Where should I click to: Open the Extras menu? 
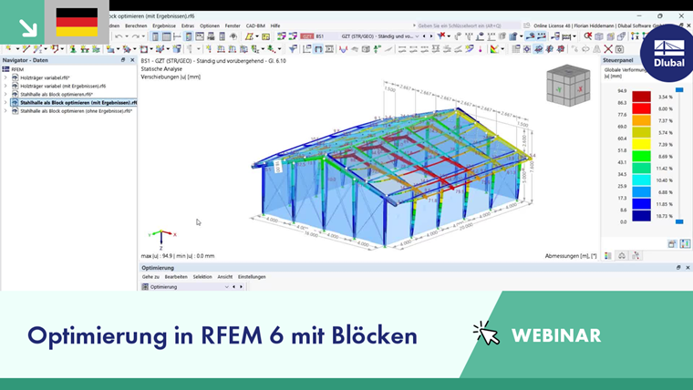tap(188, 26)
